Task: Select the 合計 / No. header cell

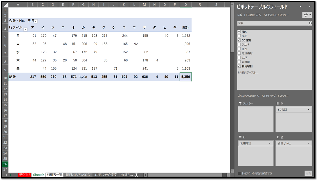Action: click(x=18, y=21)
